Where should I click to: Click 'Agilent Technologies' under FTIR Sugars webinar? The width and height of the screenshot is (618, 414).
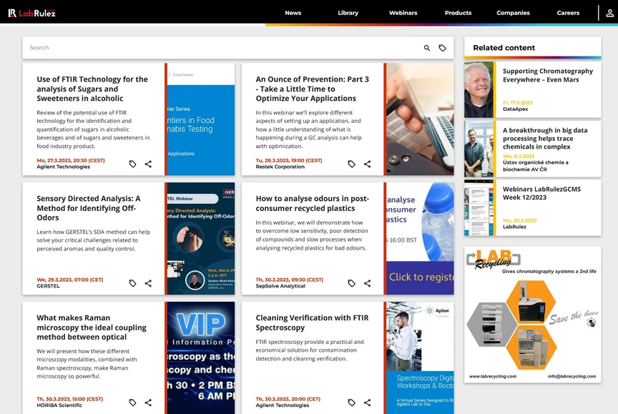point(64,167)
